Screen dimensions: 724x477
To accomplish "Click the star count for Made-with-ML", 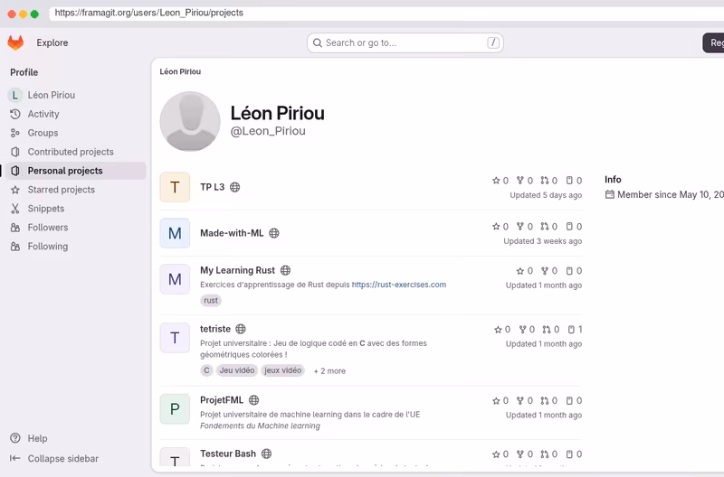I will point(500,227).
